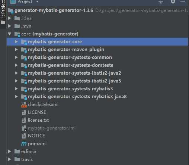Select the mybatis-generator-core row text
This screenshot has height=165, width=189.
point(55,42)
